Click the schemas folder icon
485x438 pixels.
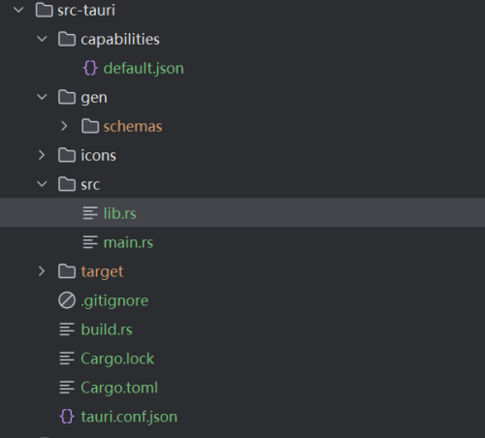[90, 126]
